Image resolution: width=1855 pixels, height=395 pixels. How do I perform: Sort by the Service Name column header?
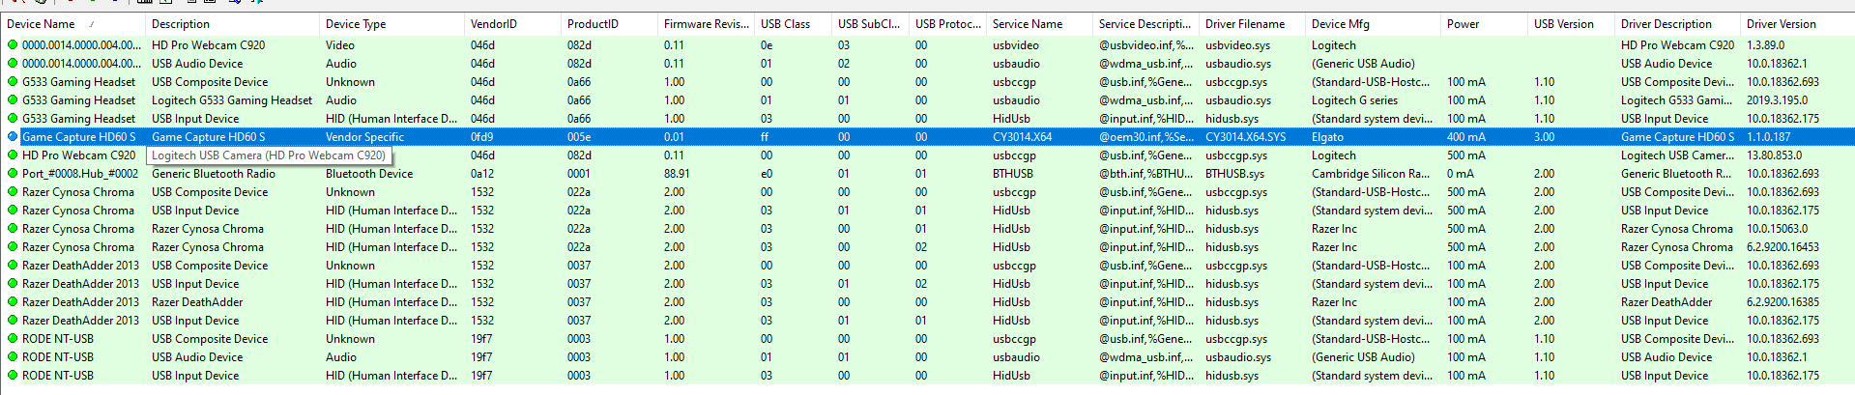1039,24
